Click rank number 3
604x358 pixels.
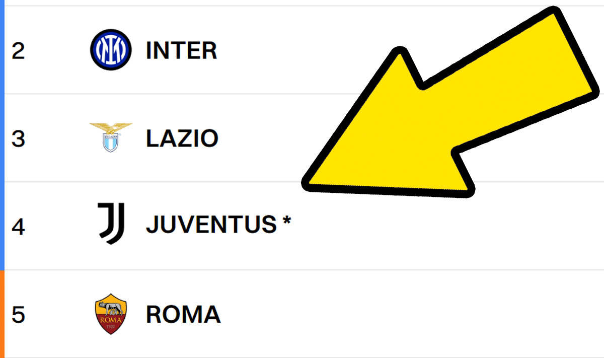18,139
